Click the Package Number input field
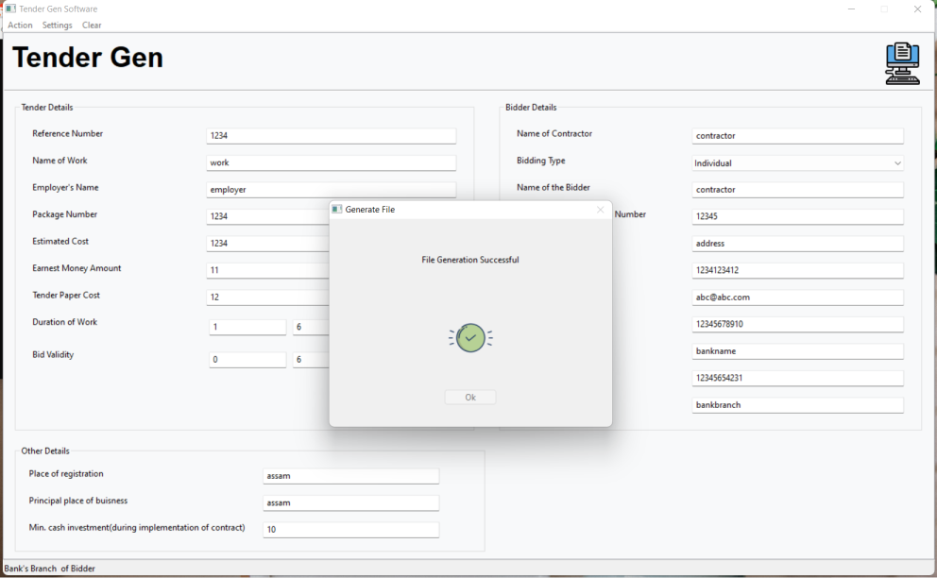Image resolution: width=937 pixels, height=578 pixels. [267, 216]
